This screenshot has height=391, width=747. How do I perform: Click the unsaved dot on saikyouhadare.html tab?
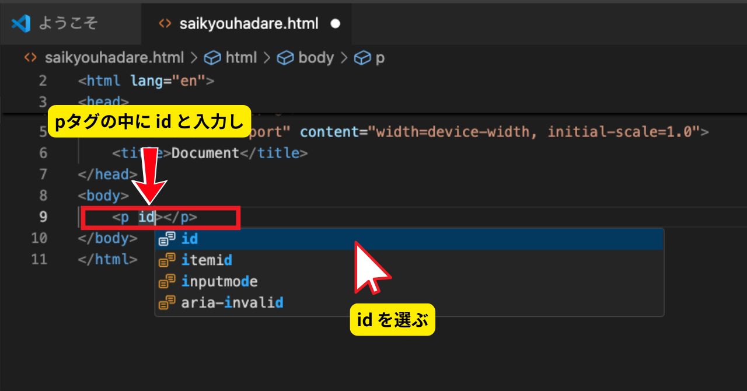pos(335,24)
